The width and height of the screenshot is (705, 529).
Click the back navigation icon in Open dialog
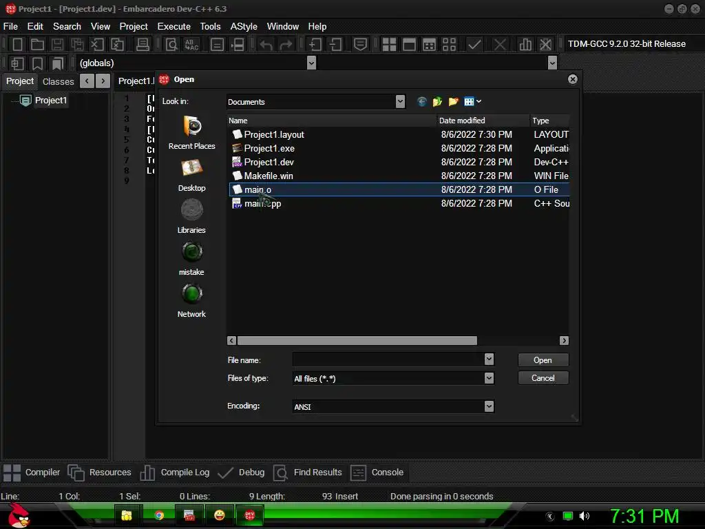[x=421, y=102]
